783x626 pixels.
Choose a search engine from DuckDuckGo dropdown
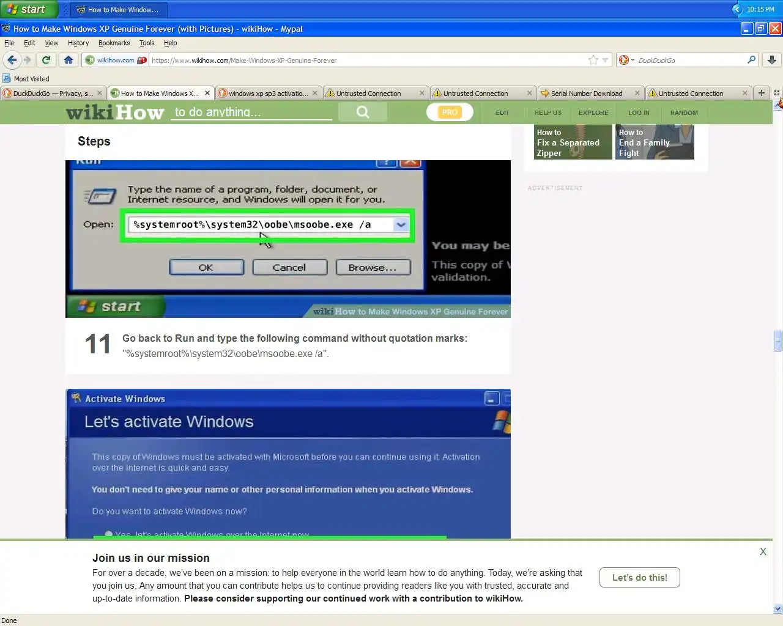tap(626, 60)
